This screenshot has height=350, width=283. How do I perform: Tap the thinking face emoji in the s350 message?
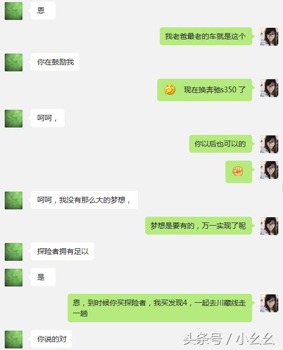pos(170,90)
